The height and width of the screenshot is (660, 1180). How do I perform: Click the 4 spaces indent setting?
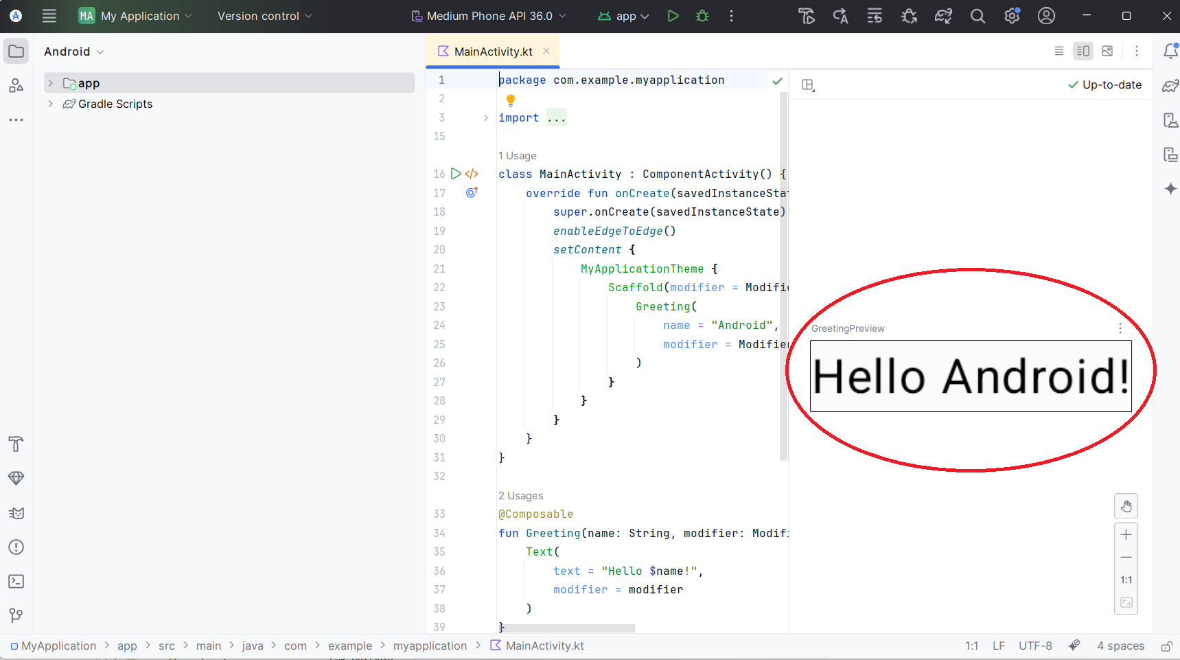(x=1120, y=646)
